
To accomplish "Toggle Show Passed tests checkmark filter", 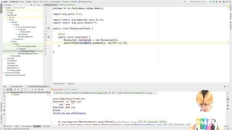I will pos(8,90).
